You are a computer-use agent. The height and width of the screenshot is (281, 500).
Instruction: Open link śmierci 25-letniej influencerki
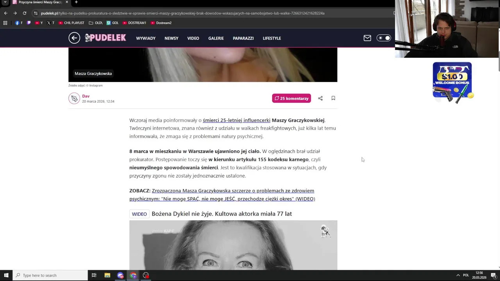pos(236,120)
